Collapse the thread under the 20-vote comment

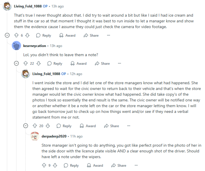[26, 126]
